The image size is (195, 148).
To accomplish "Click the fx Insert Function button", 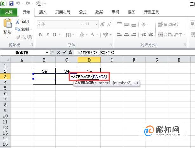I will (x=71, y=52).
